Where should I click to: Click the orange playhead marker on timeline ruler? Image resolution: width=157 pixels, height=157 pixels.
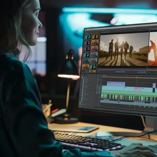pyautogui.click(x=137, y=77)
